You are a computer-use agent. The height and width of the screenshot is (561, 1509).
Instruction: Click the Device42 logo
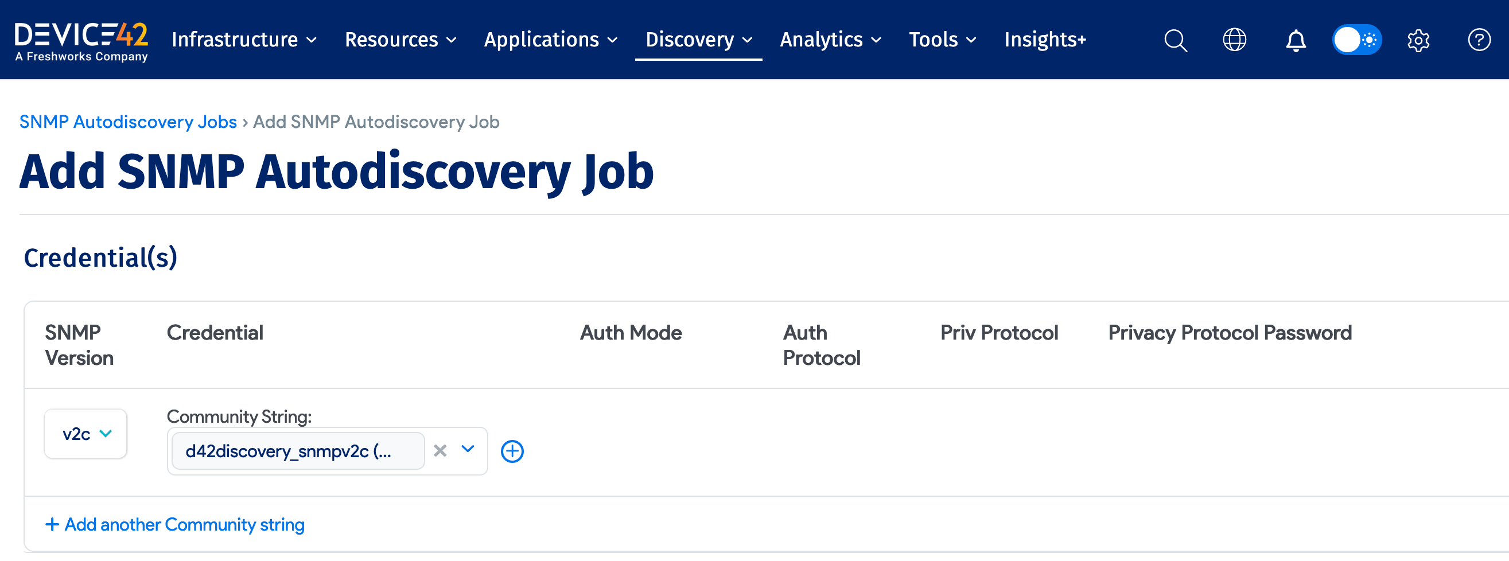coord(81,38)
